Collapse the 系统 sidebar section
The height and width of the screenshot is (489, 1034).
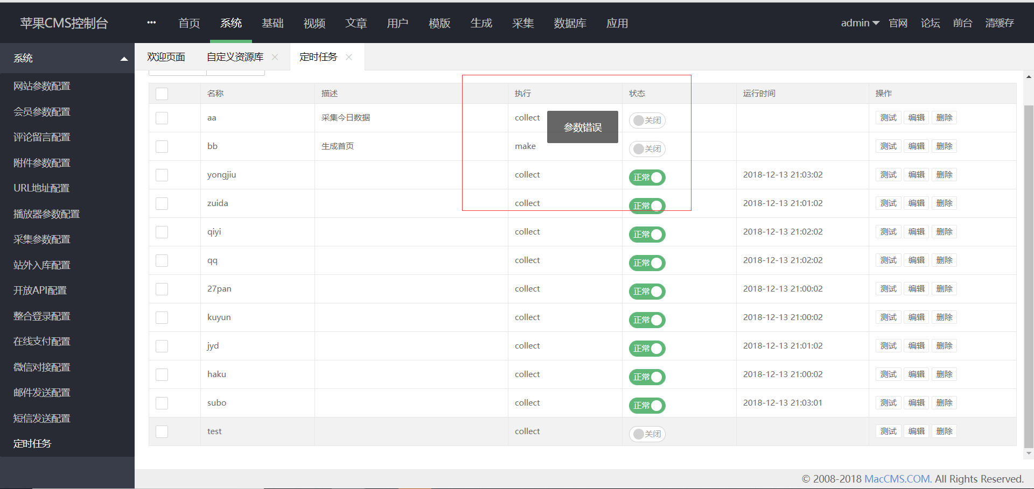point(124,58)
